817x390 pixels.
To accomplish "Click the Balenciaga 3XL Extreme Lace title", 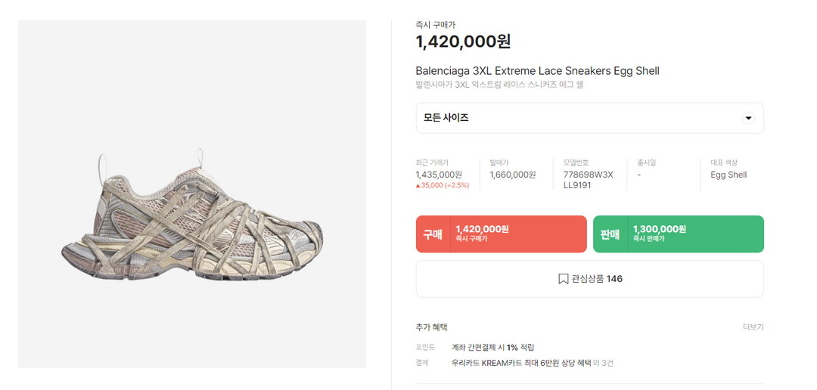I will coord(537,71).
